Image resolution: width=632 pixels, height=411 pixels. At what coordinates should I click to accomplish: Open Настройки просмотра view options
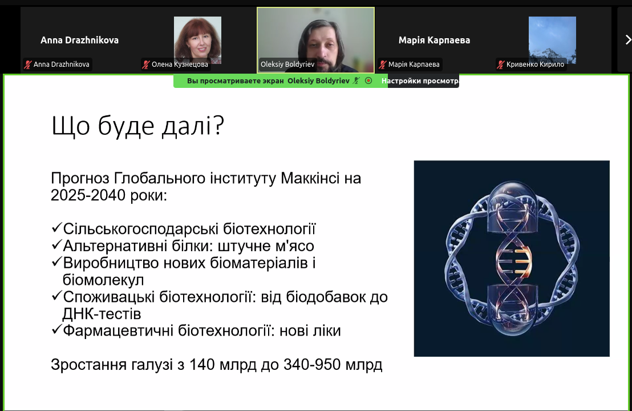[x=420, y=80]
